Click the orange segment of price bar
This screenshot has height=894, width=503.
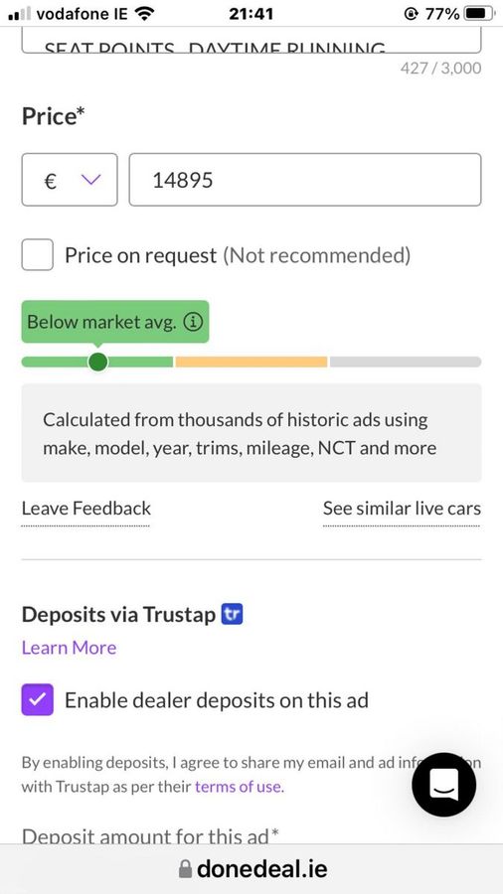[251, 362]
